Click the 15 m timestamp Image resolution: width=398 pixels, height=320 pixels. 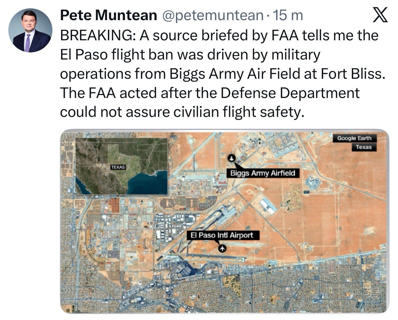[x=287, y=15]
